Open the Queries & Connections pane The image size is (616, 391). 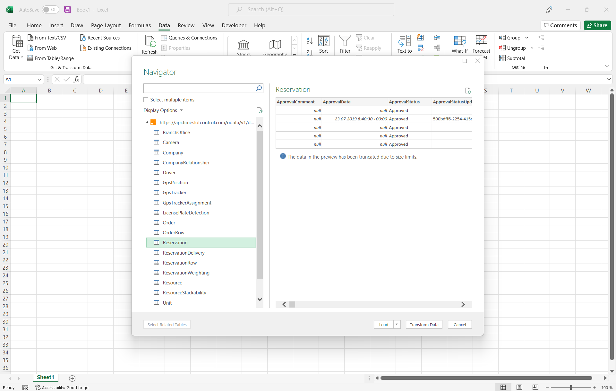(189, 38)
